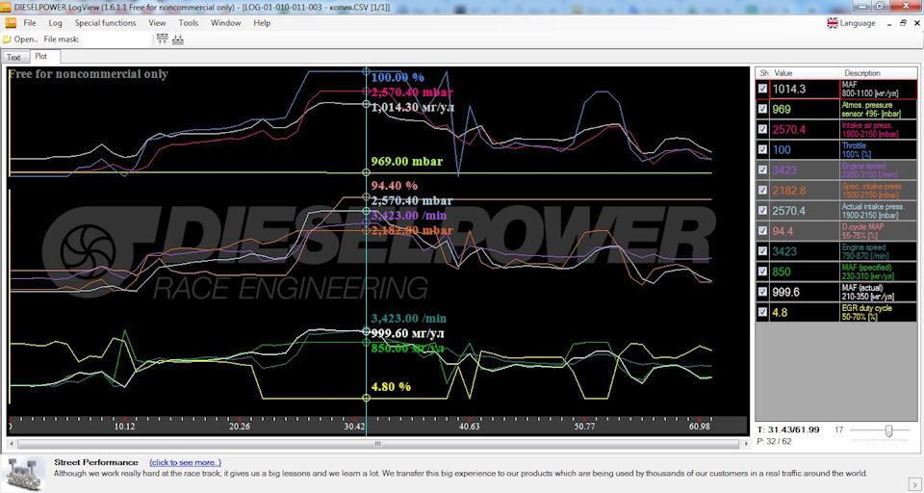This screenshot has height=493, width=924.
Task: Open the Log menu
Action: [56, 23]
